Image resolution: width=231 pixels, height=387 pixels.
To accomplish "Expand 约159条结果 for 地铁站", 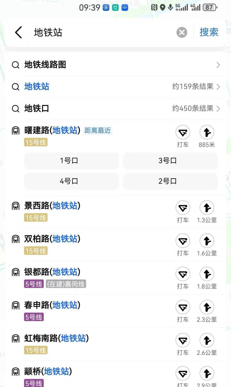I will click(218, 87).
